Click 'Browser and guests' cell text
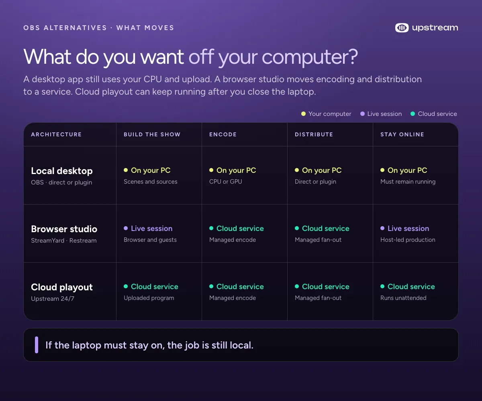482x401 pixels. coord(150,240)
